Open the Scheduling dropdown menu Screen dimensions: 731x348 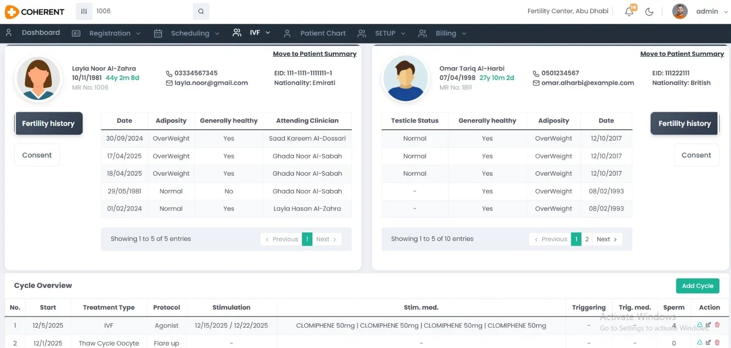pos(195,33)
